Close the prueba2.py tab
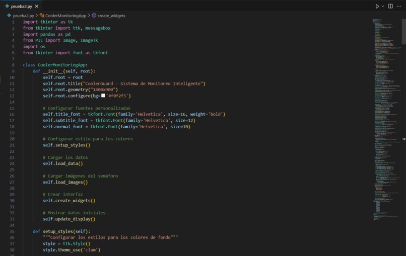Screen dimensions: 406x256 tap(36, 6)
